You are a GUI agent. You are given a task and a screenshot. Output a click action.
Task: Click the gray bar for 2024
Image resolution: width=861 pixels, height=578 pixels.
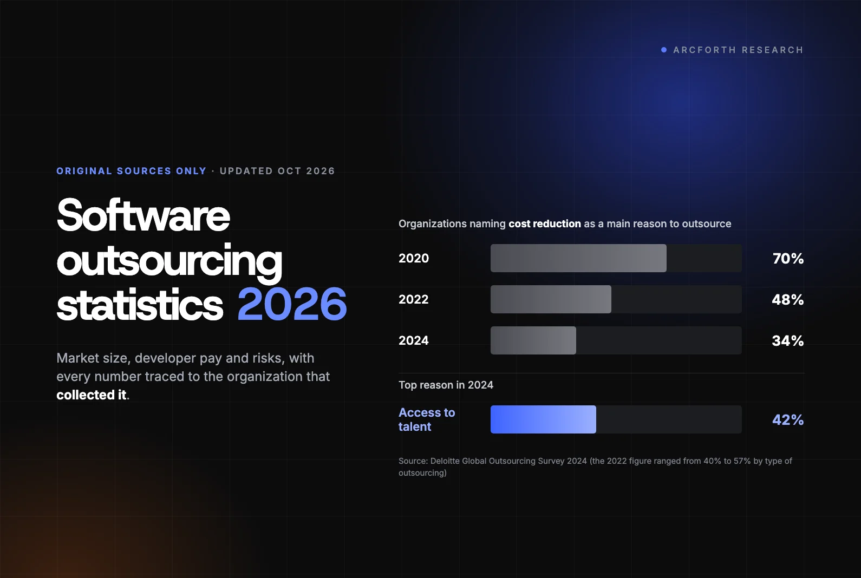533,340
